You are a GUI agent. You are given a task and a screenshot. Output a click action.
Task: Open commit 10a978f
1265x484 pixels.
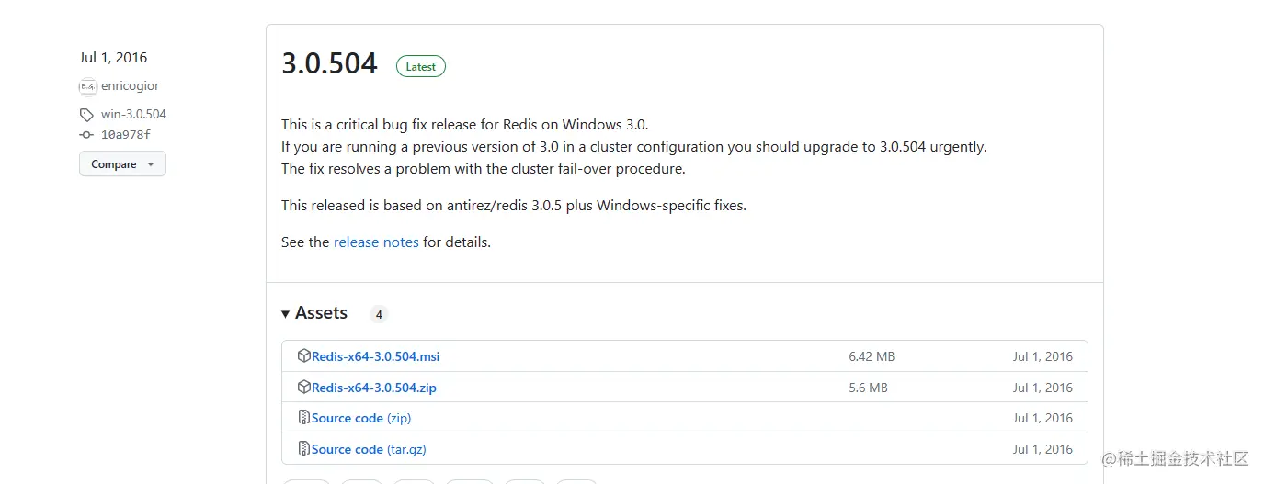(126, 135)
